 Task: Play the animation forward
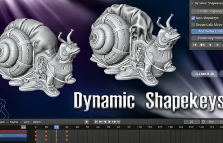109,122
